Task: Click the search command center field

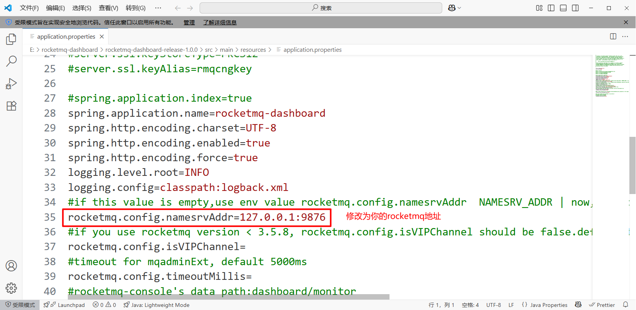Action: 321,8
